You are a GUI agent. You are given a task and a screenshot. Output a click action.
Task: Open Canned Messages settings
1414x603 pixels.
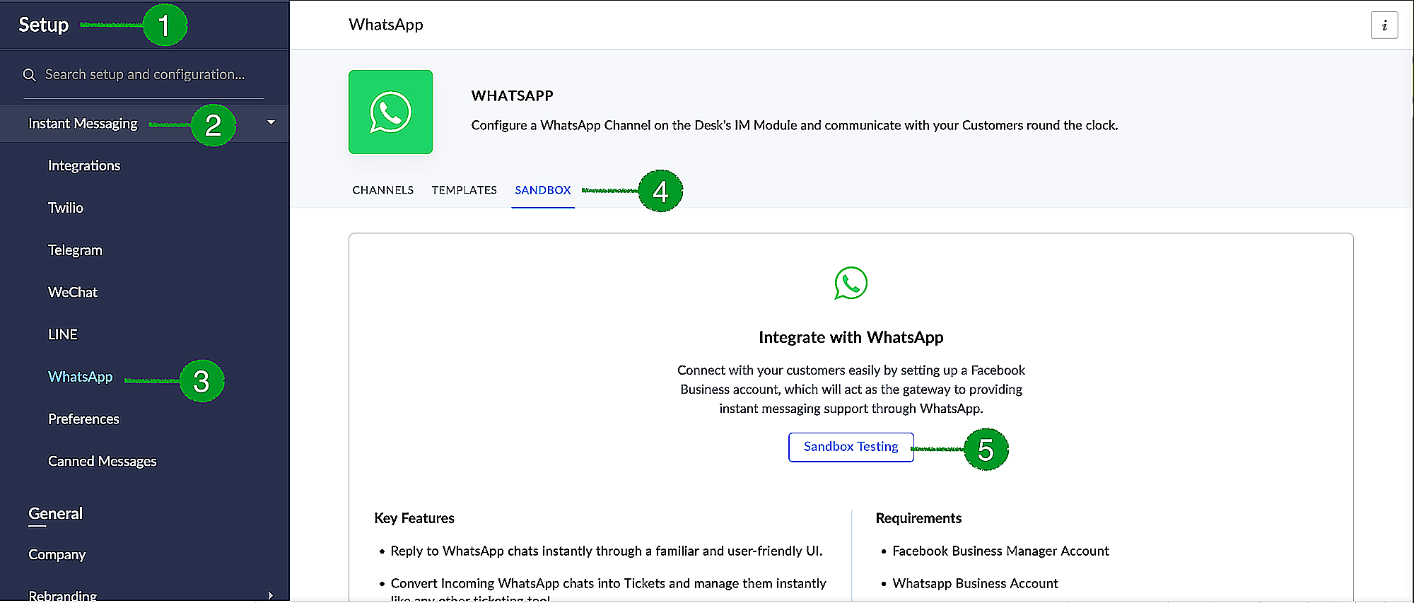[103, 461]
